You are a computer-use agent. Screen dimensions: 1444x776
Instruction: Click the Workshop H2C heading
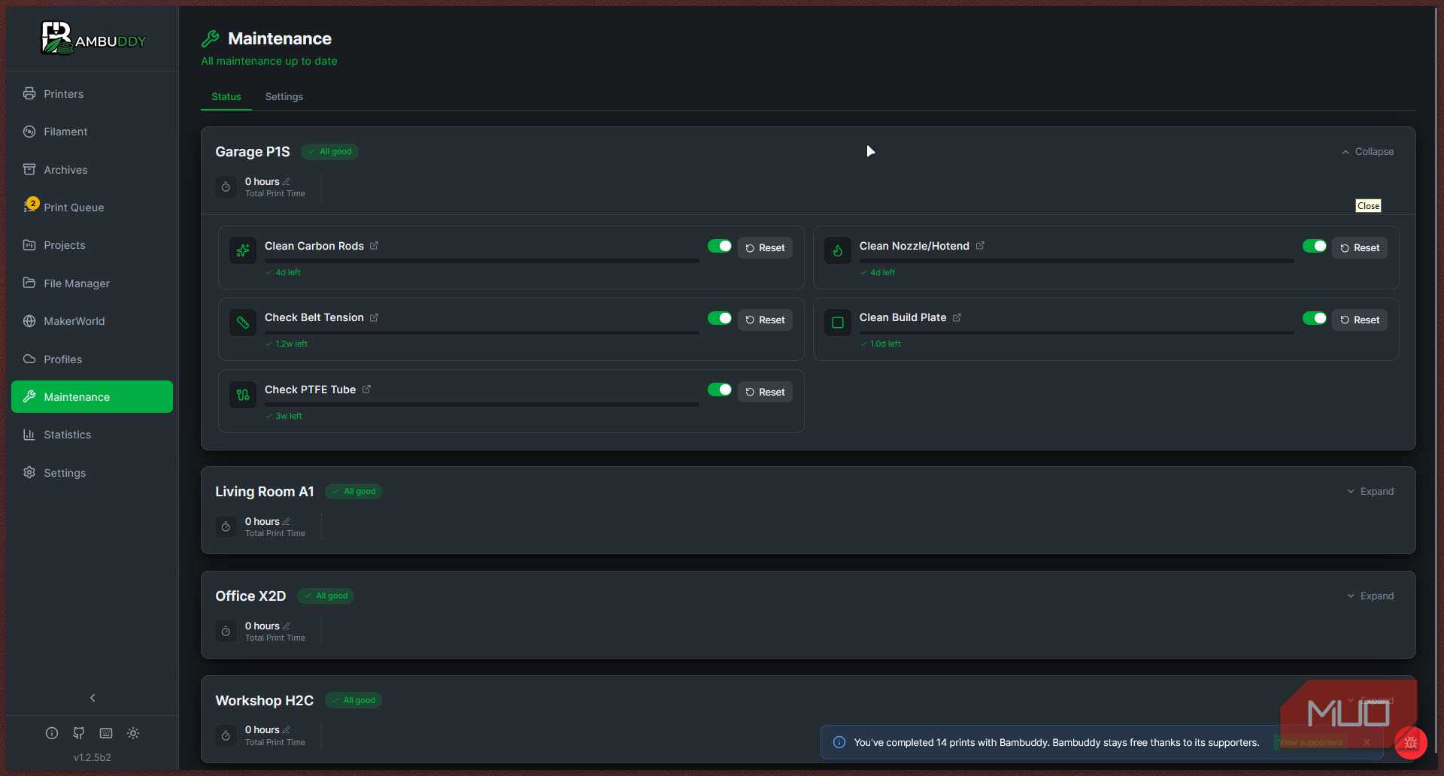point(265,701)
